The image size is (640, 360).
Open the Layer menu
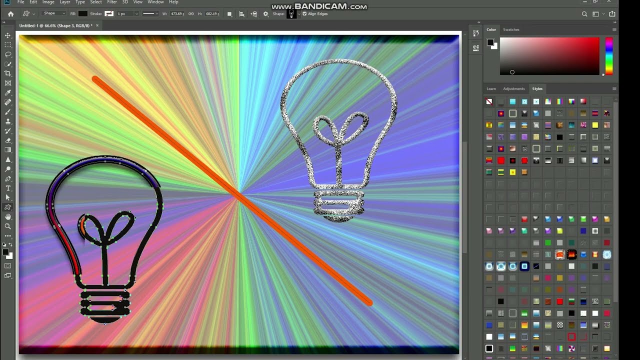[x=65, y=2]
